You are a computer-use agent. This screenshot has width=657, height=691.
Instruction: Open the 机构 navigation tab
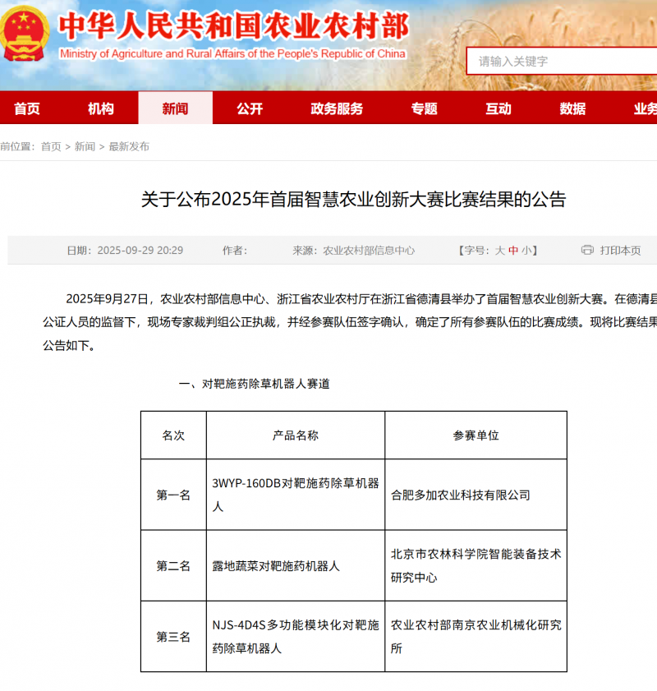point(101,108)
